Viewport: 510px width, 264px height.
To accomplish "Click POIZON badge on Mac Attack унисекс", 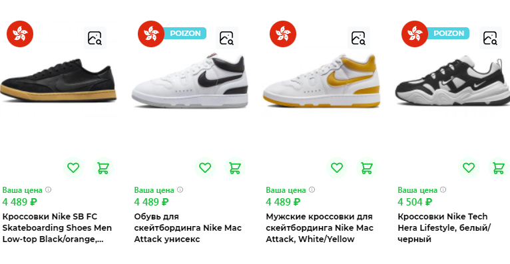I will (x=185, y=33).
